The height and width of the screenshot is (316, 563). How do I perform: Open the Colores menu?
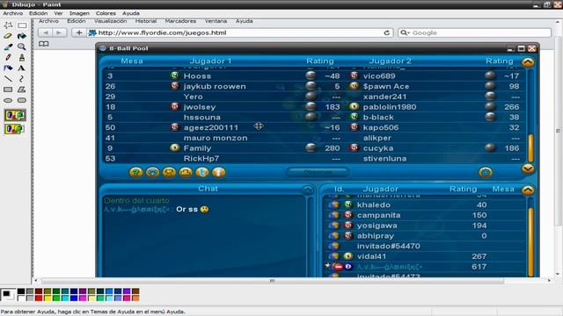(x=106, y=13)
